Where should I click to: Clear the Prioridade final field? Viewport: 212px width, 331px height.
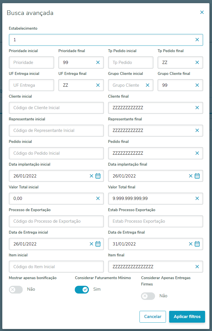click(98, 63)
